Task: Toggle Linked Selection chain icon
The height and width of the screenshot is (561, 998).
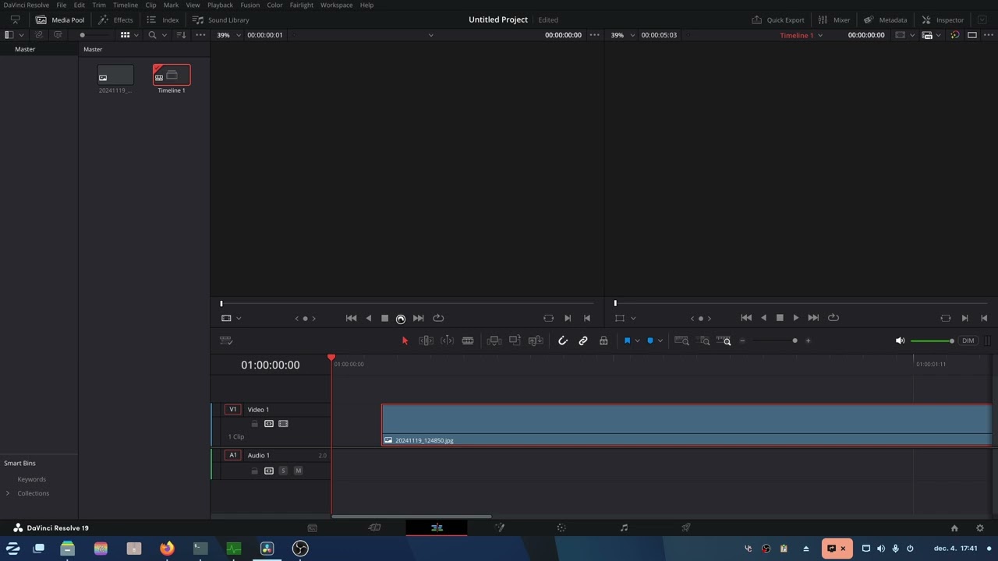Action: pos(583,340)
